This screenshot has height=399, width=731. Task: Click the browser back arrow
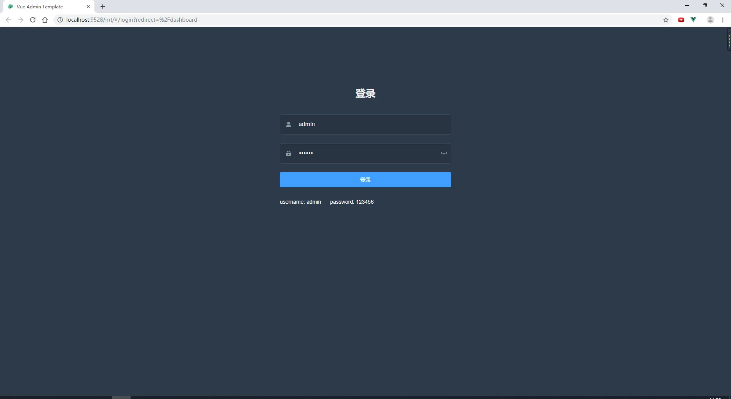coord(8,20)
